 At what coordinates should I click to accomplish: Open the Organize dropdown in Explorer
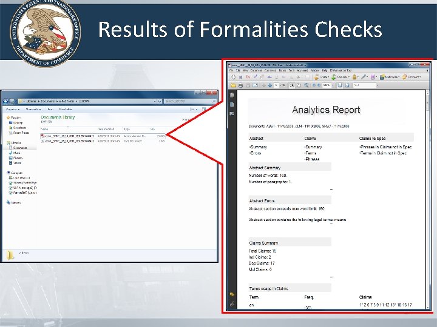[x=13, y=109]
